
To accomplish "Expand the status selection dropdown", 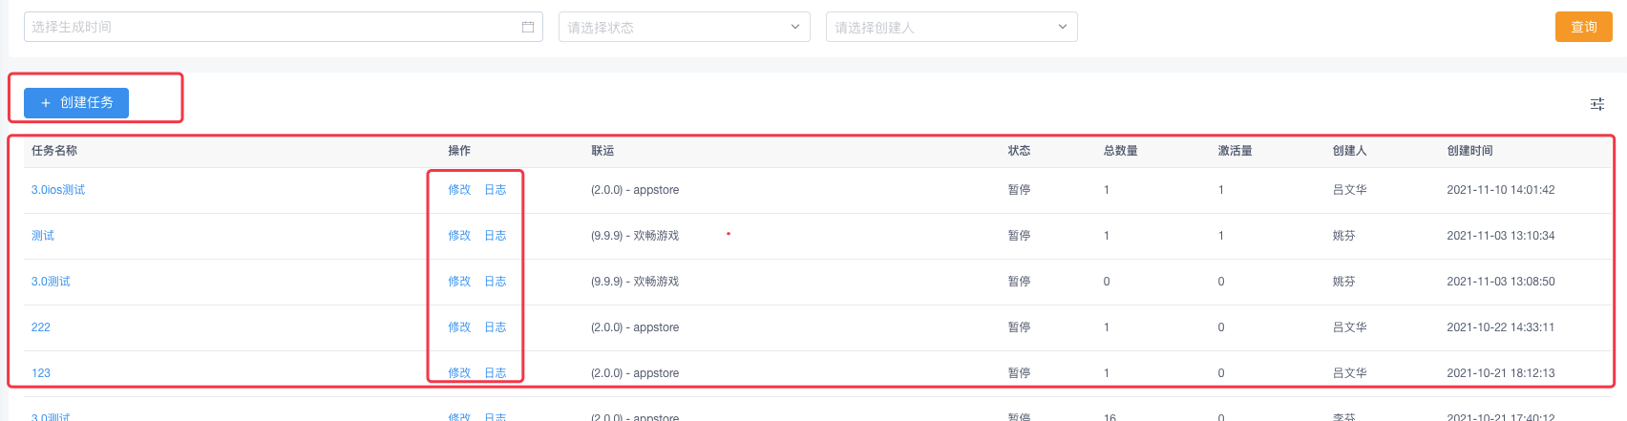I will (684, 27).
